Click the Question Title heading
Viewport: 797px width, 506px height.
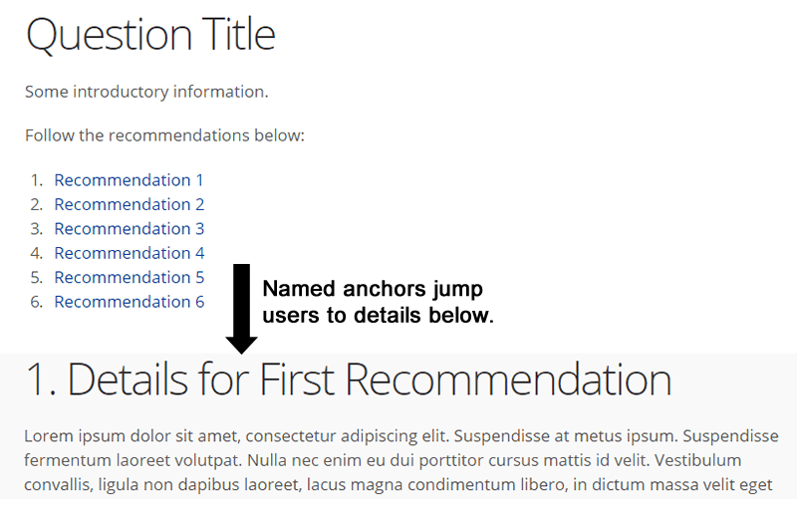tap(150, 35)
